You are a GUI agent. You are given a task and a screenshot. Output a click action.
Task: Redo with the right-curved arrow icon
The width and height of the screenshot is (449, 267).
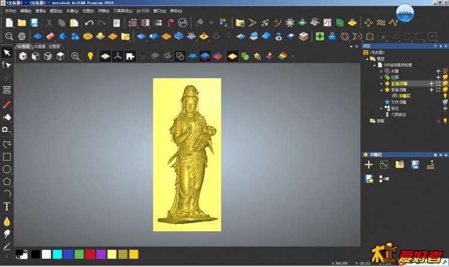tap(101, 23)
